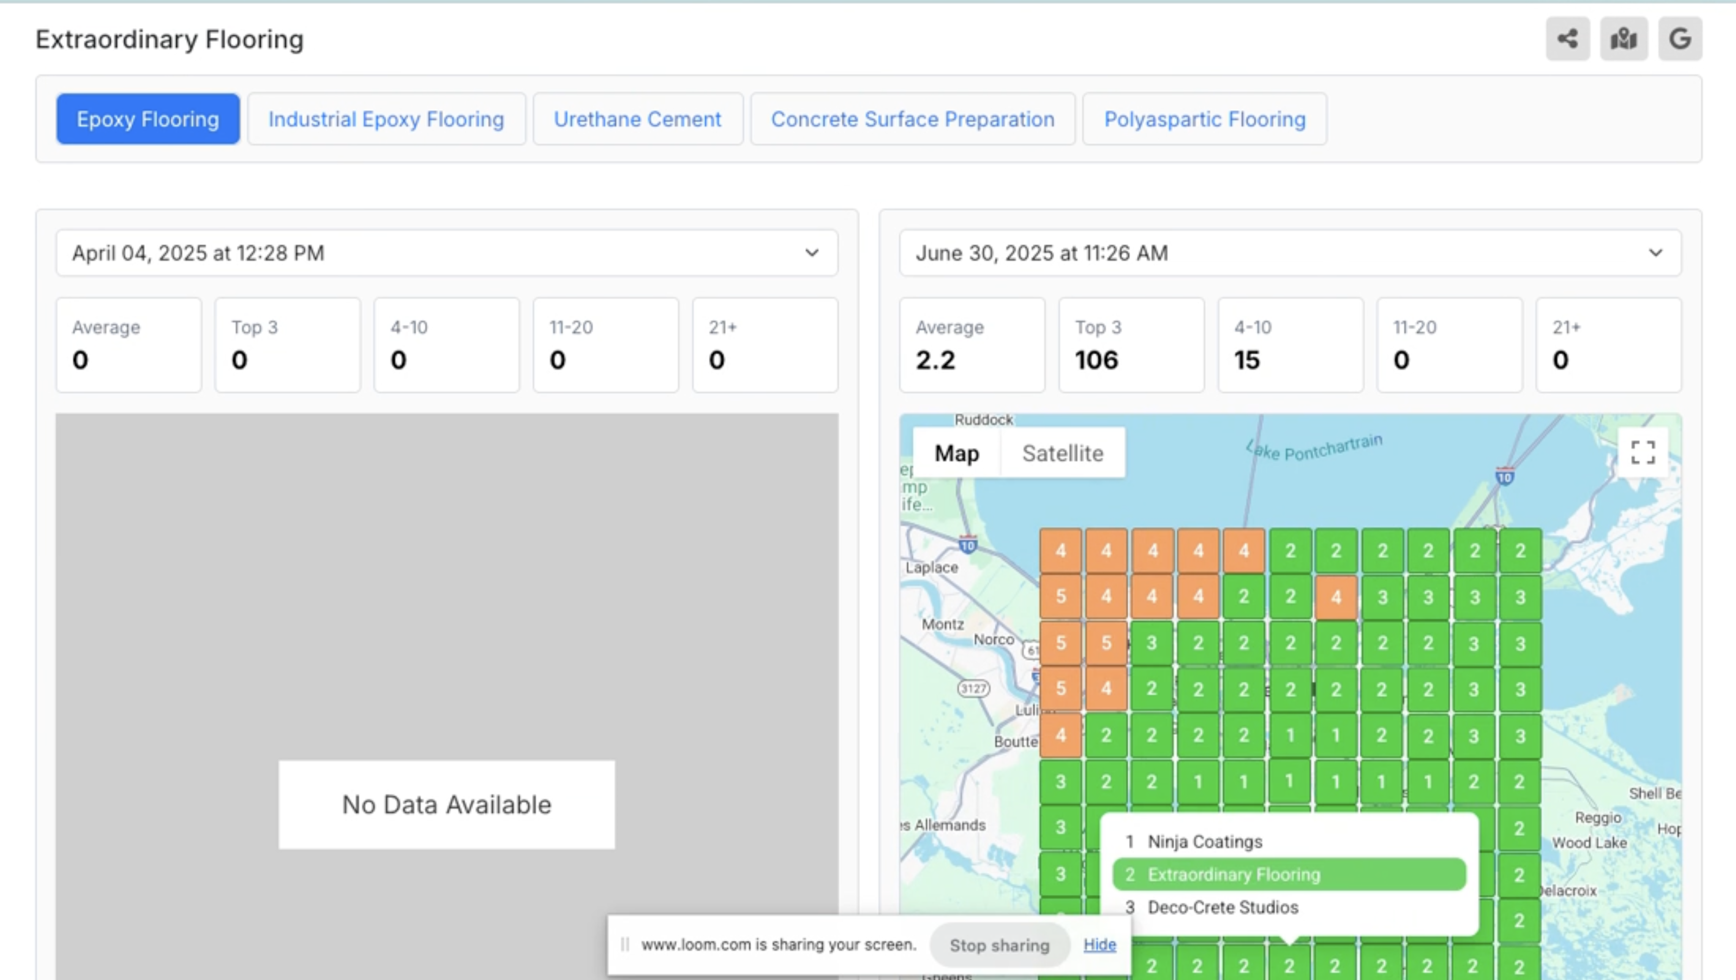Expand the June 30, 2025 date dropdown
This screenshot has height=980, width=1736.
1290,253
